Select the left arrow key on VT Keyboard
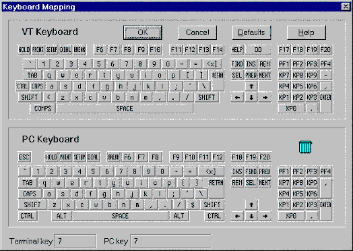 click(x=237, y=97)
